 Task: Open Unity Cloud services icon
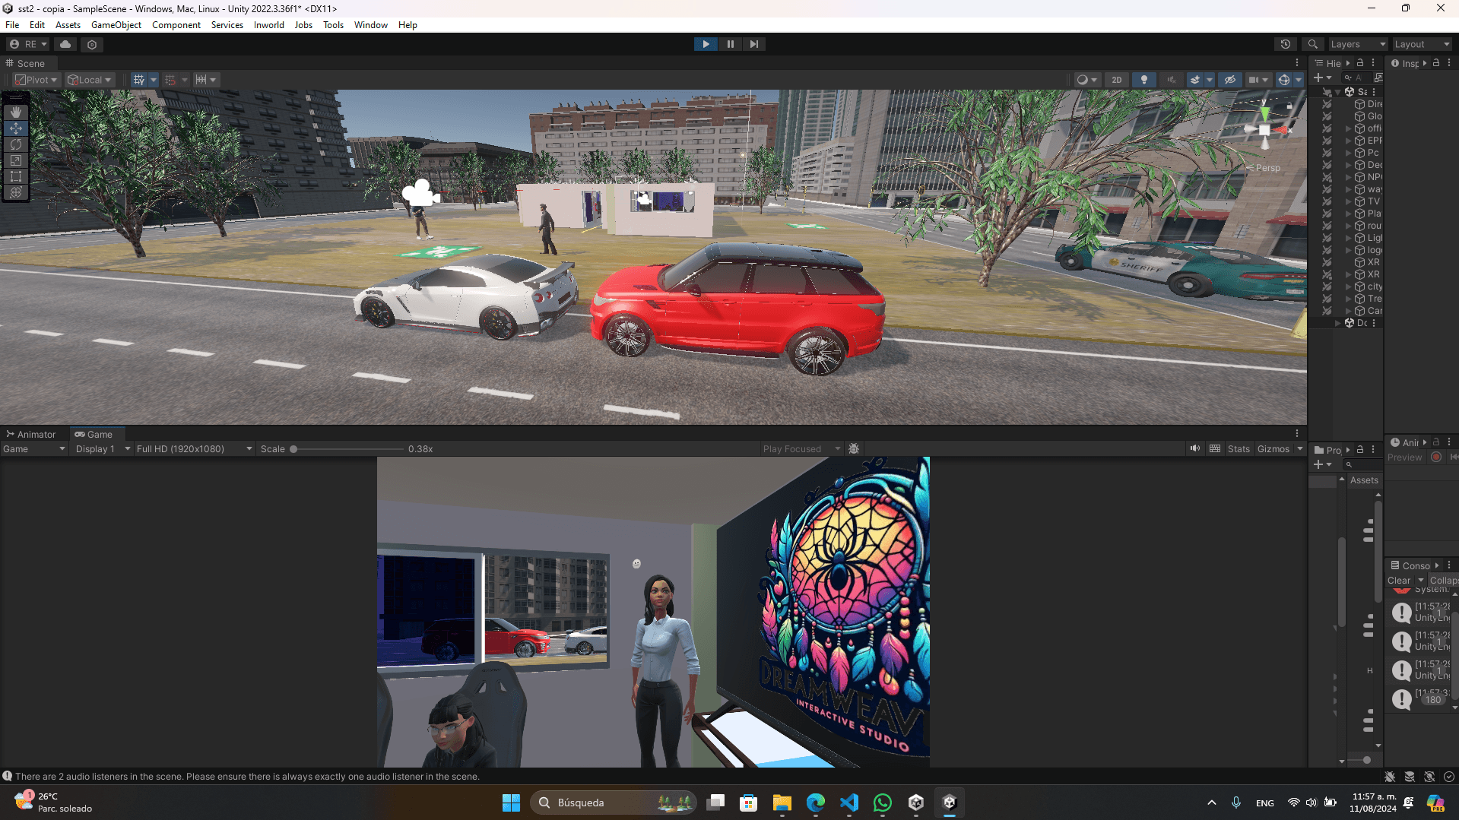pos(65,44)
